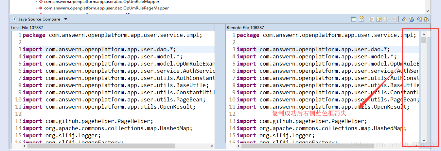Copy current change from right to left
This screenshot has width=441, height=151.
[394, 19]
